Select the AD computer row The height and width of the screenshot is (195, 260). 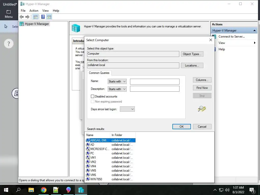pos(110,144)
